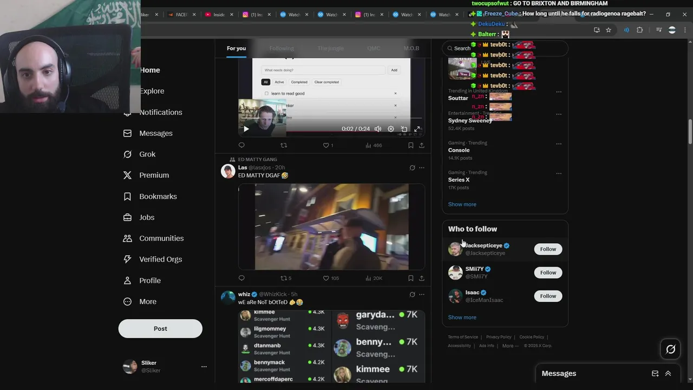Screen dimensions: 693x390
Task: Bookmark this page with browser star icon
Action: 609,30
